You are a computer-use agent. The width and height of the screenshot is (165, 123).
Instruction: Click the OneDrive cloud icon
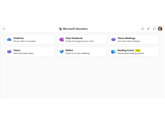click(9, 39)
